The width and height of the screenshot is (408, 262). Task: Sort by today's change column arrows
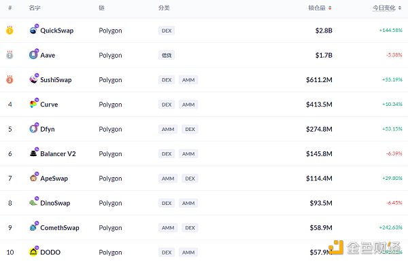coord(400,8)
